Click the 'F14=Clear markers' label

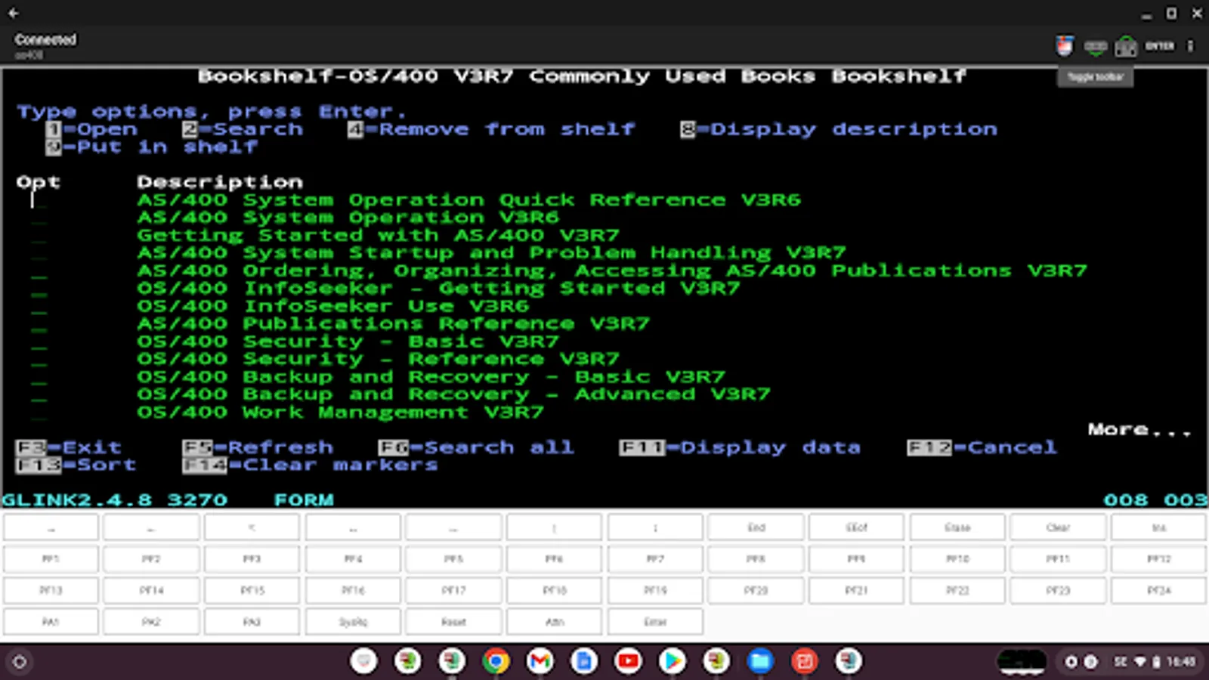pos(310,465)
